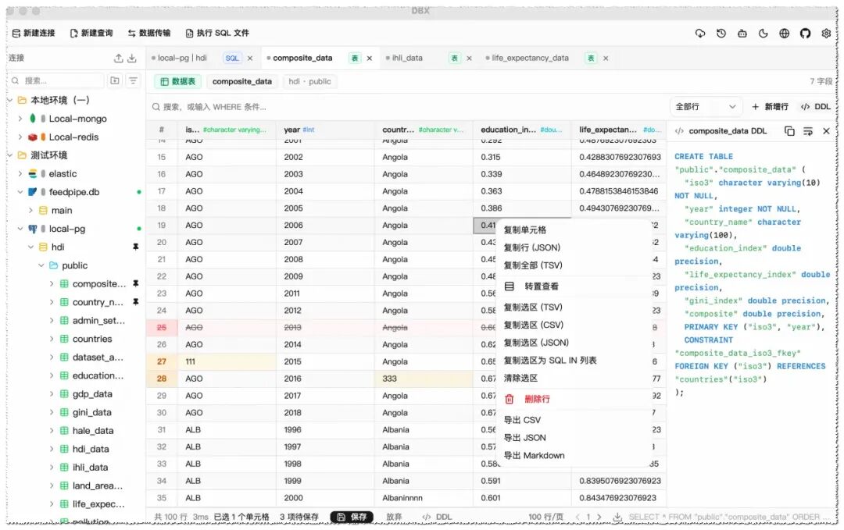Unpin the hdi database pin icon
The width and height of the screenshot is (844, 530).
(x=136, y=247)
